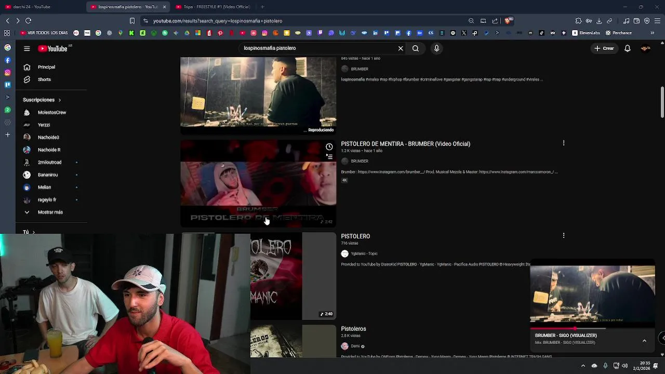Open the PISTOLERO title by YgManic
Screen dimensions: 665x374
tap(355, 236)
